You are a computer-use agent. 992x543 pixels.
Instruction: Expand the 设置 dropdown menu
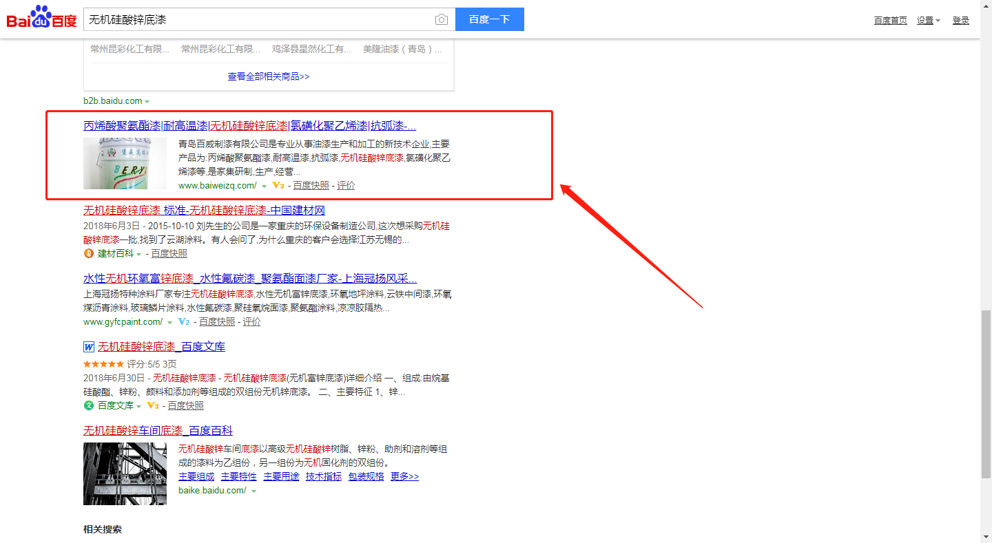point(928,21)
